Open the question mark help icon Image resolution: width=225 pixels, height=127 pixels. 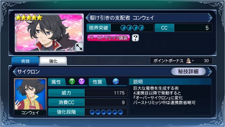135,38
